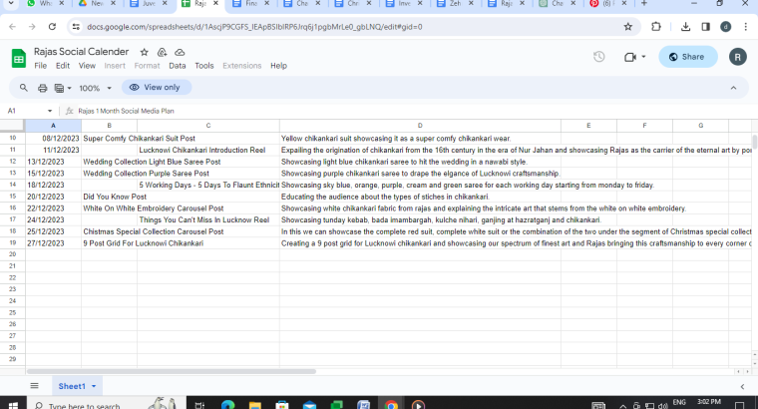The image size is (758, 409).
Task: Expand the filter views dropdown
Action: pos(68,88)
